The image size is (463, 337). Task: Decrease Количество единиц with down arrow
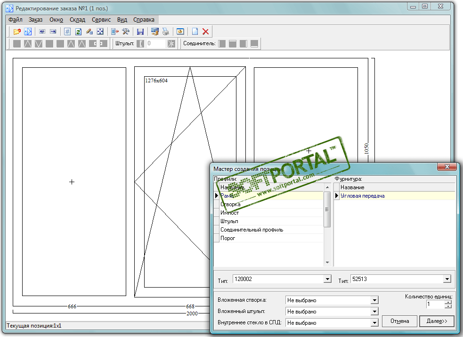(x=448, y=306)
